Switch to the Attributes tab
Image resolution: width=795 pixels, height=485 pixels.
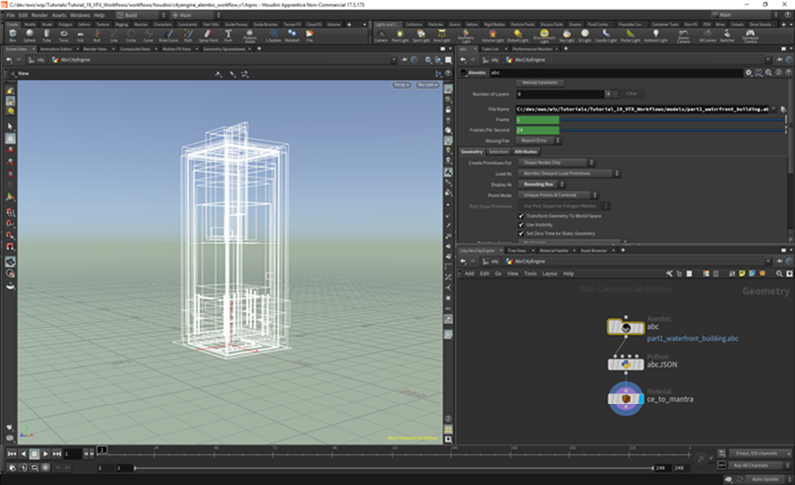[x=526, y=151]
